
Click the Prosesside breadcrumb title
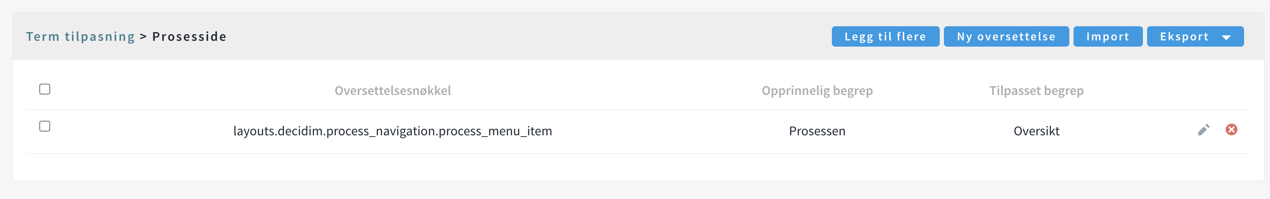click(189, 36)
